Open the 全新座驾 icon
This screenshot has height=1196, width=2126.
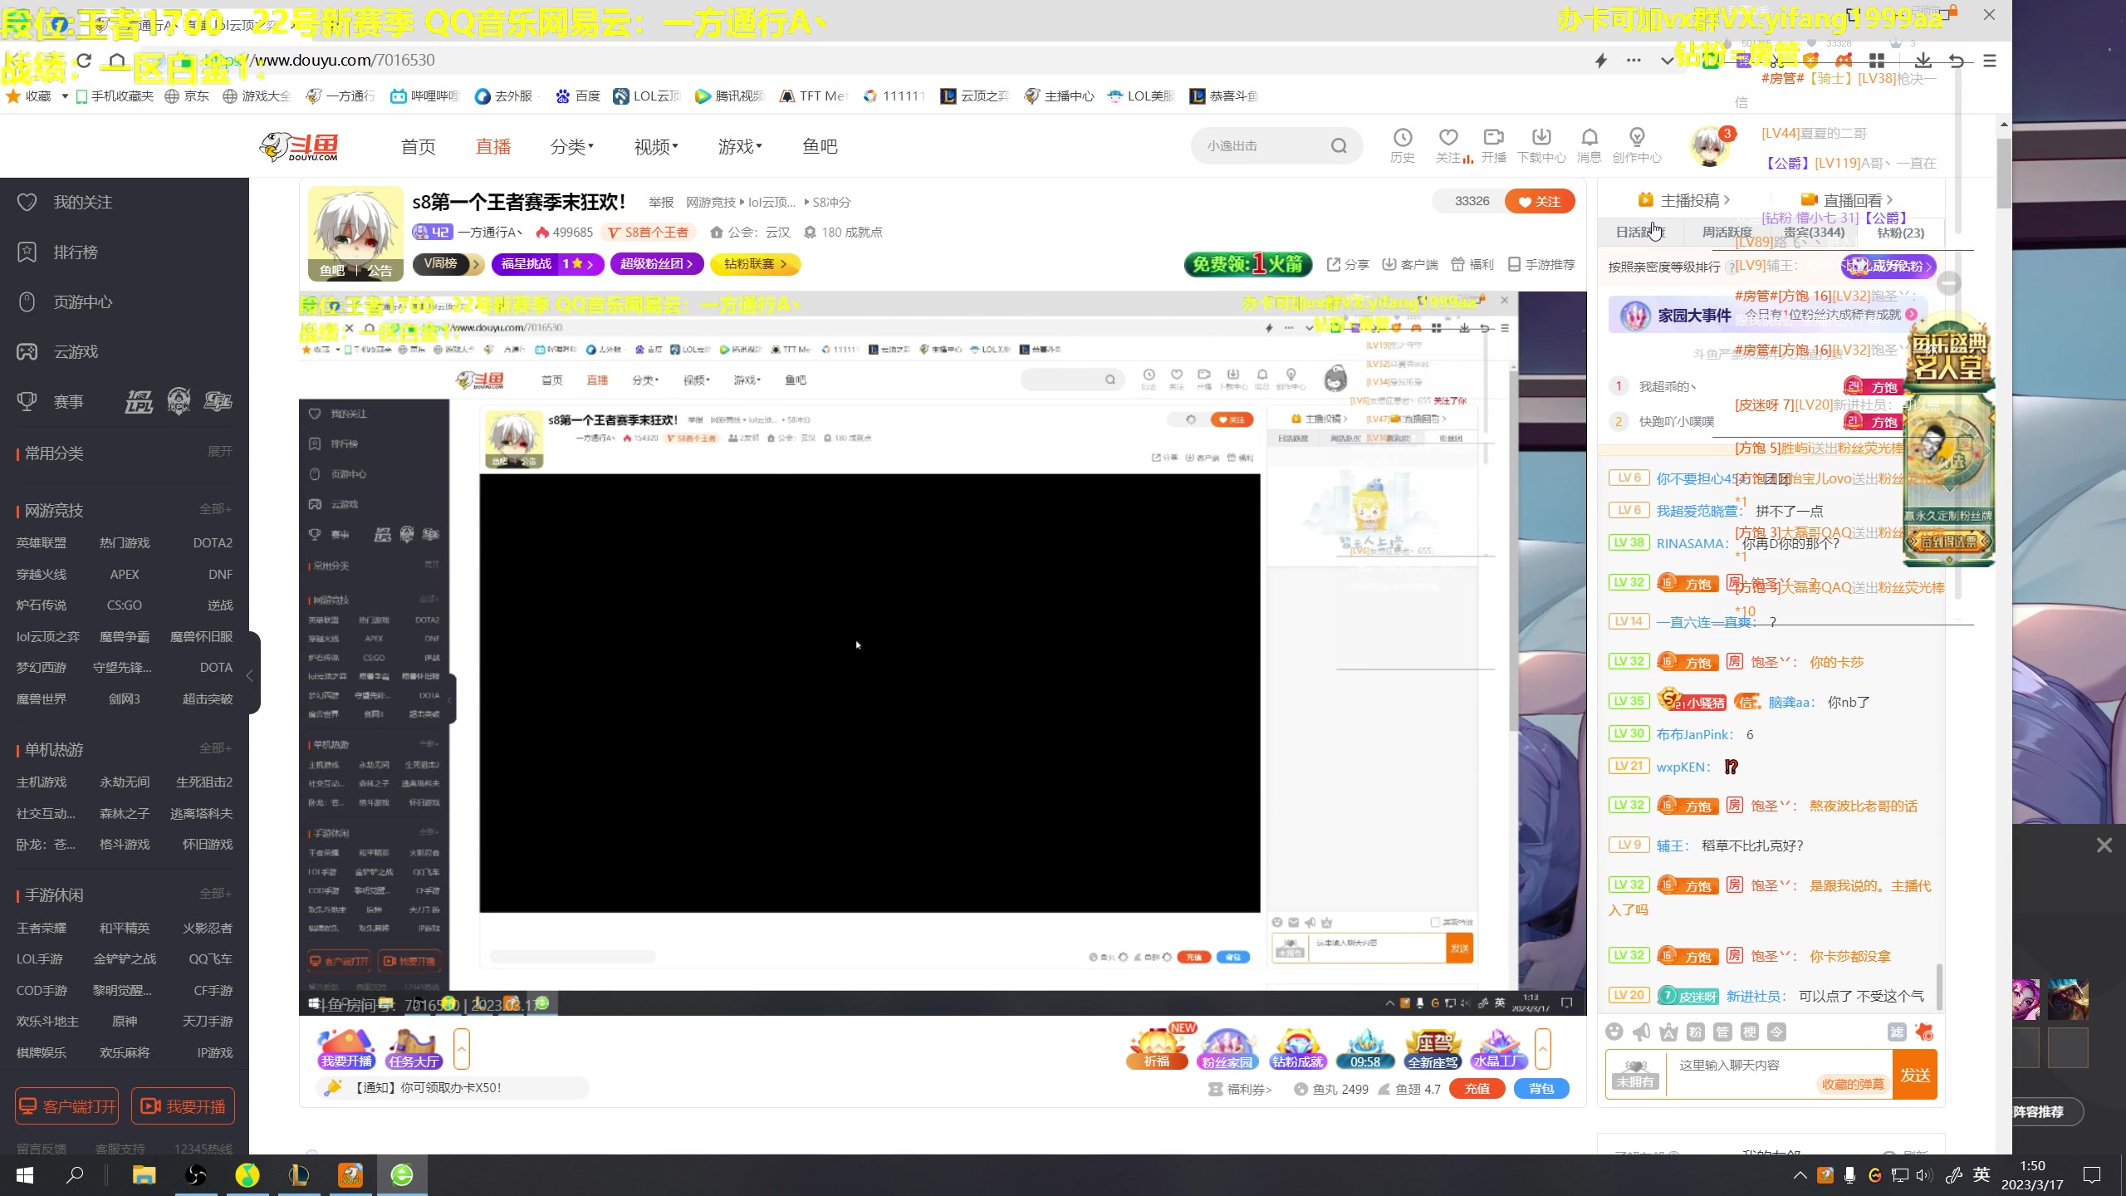[x=1433, y=1048]
